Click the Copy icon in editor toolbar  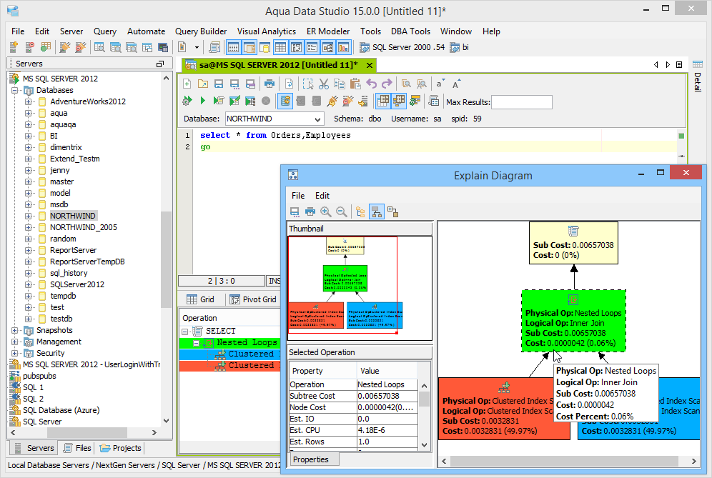click(339, 84)
